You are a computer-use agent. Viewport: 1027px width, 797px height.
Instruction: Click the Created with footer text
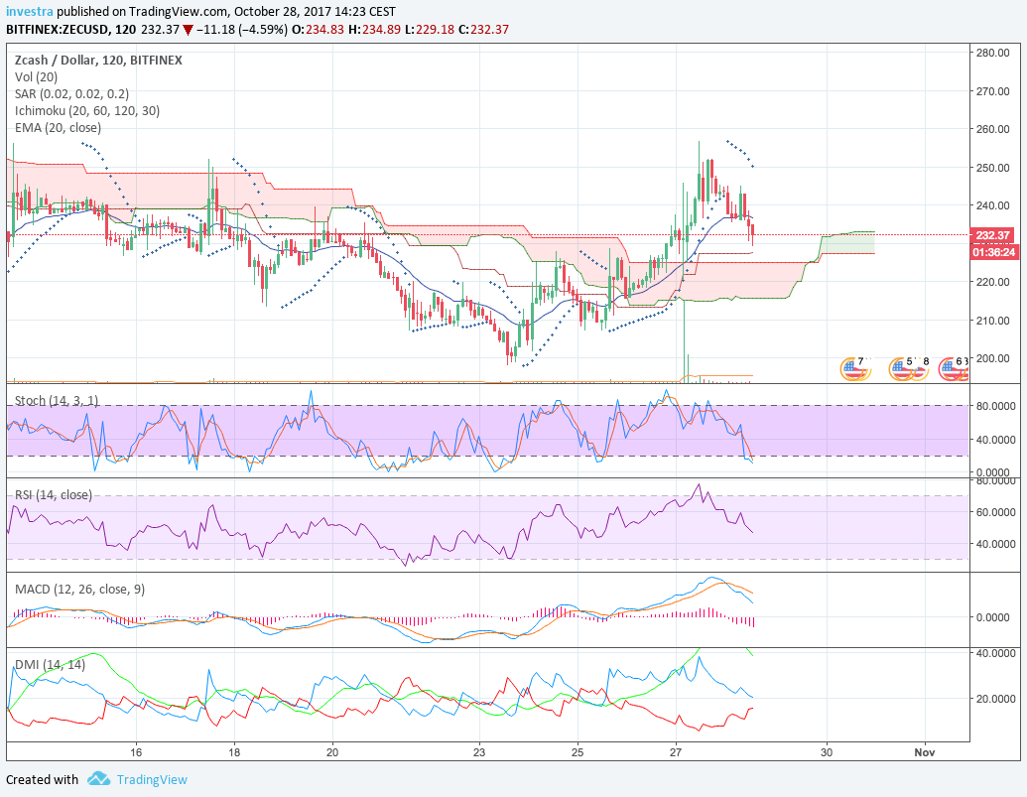tap(42, 779)
